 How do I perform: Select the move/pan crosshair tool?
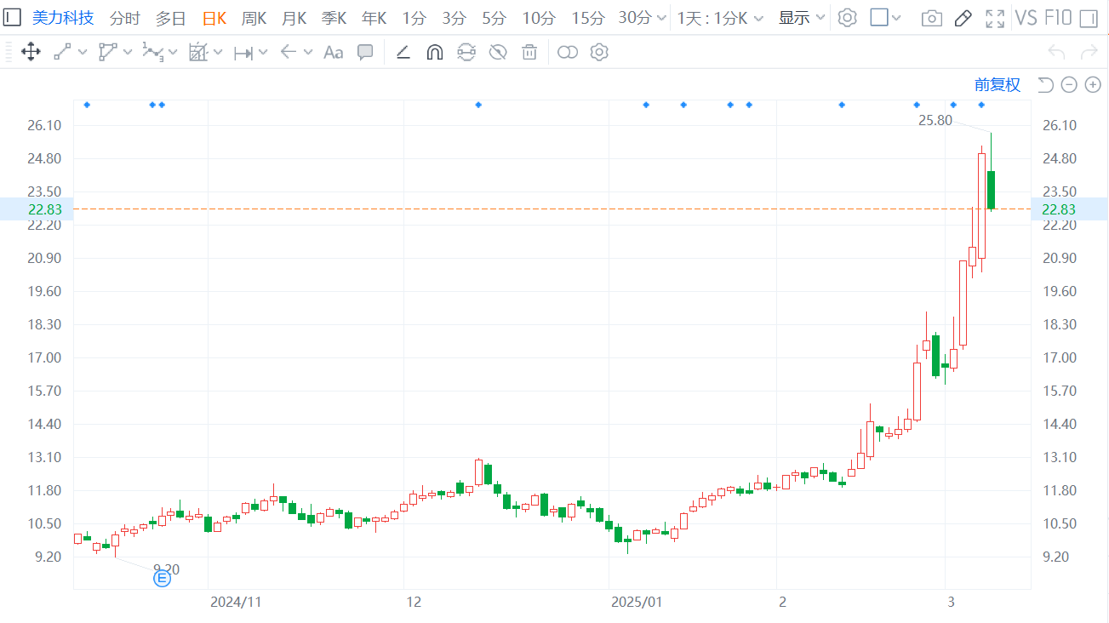[x=31, y=53]
